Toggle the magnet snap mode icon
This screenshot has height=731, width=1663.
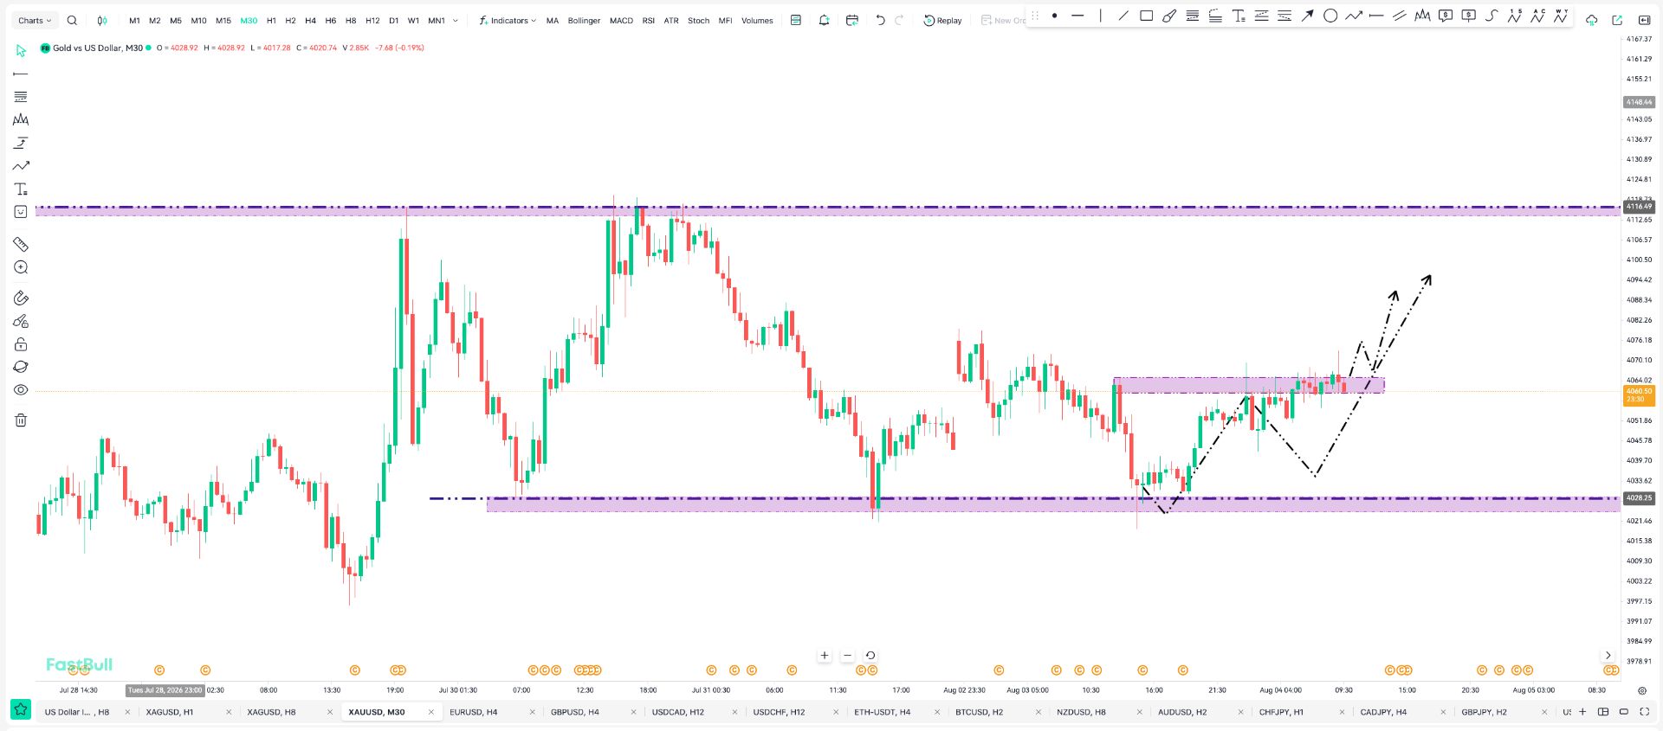click(x=21, y=298)
